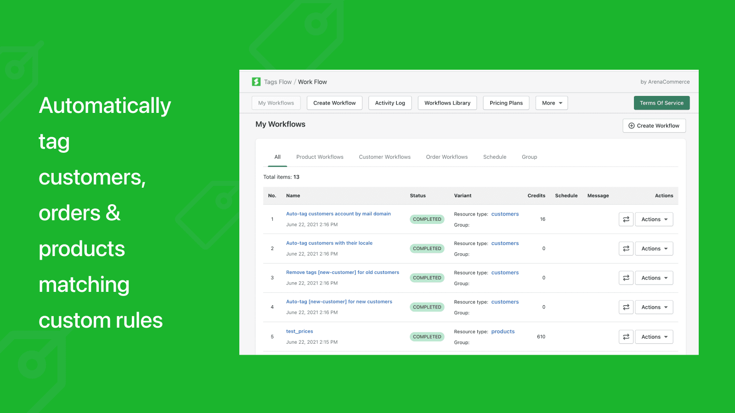
Task: Click the rerun arrows icon for test_prices
Action: click(x=626, y=336)
